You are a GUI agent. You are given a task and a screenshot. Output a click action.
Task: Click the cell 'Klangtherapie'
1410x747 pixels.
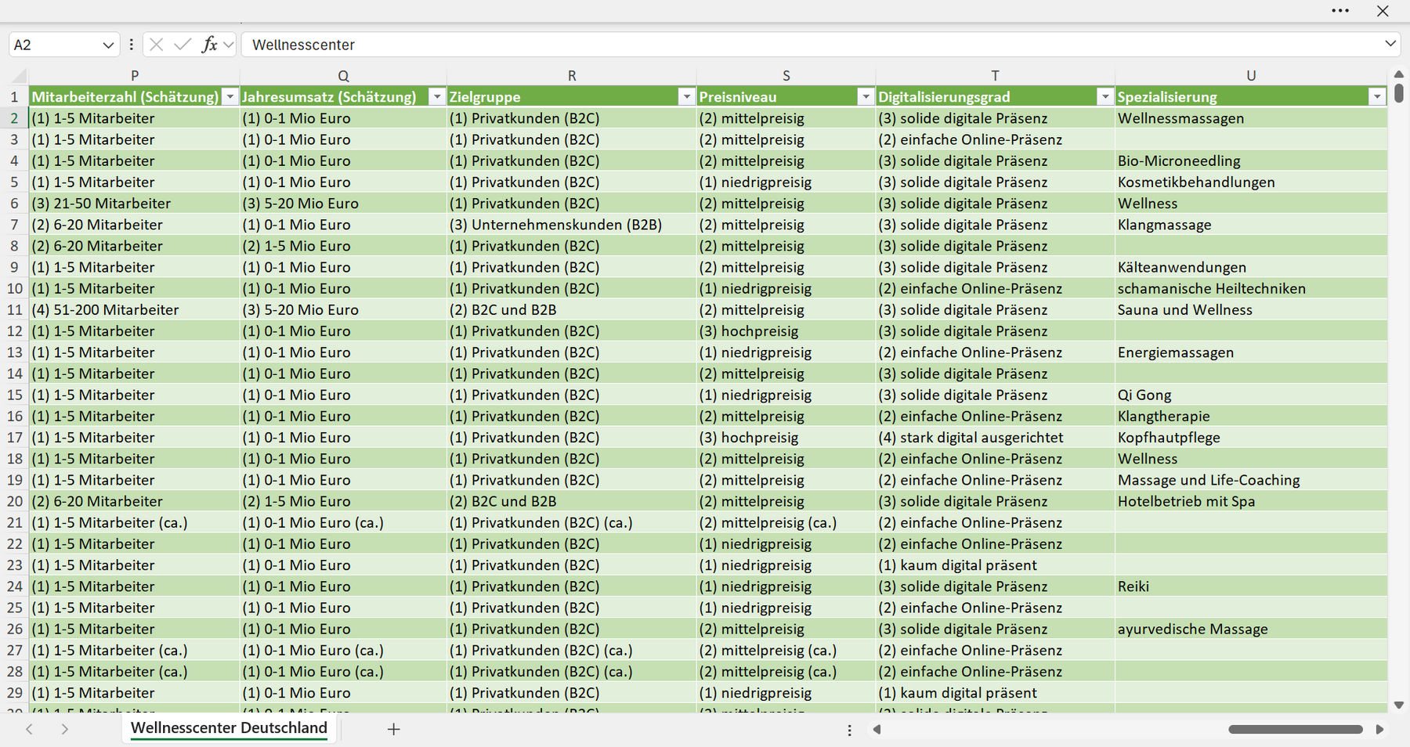1251,417
